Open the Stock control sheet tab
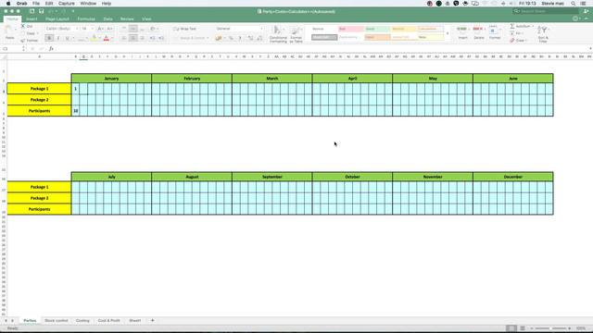The image size is (593, 333). tap(56, 321)
